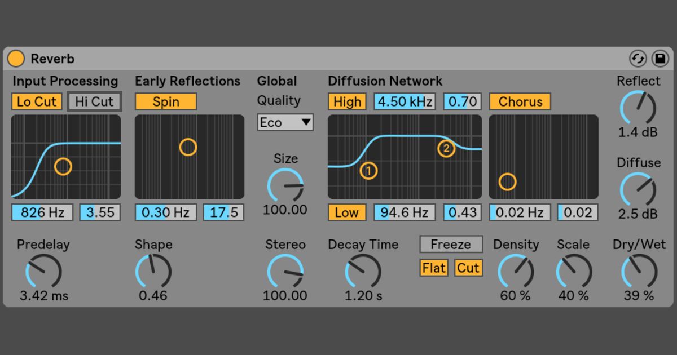This screenshot has width=677, height=355.
Task: Enable the Hi Cut filter
Action: point(94,101)
